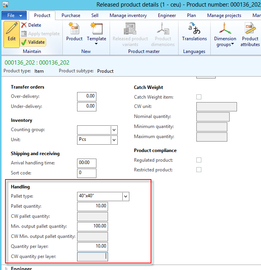The height and width of the screenshot is (270, 261).
Task: Open the Purchase ribbon tab
Action: [71, 15]
